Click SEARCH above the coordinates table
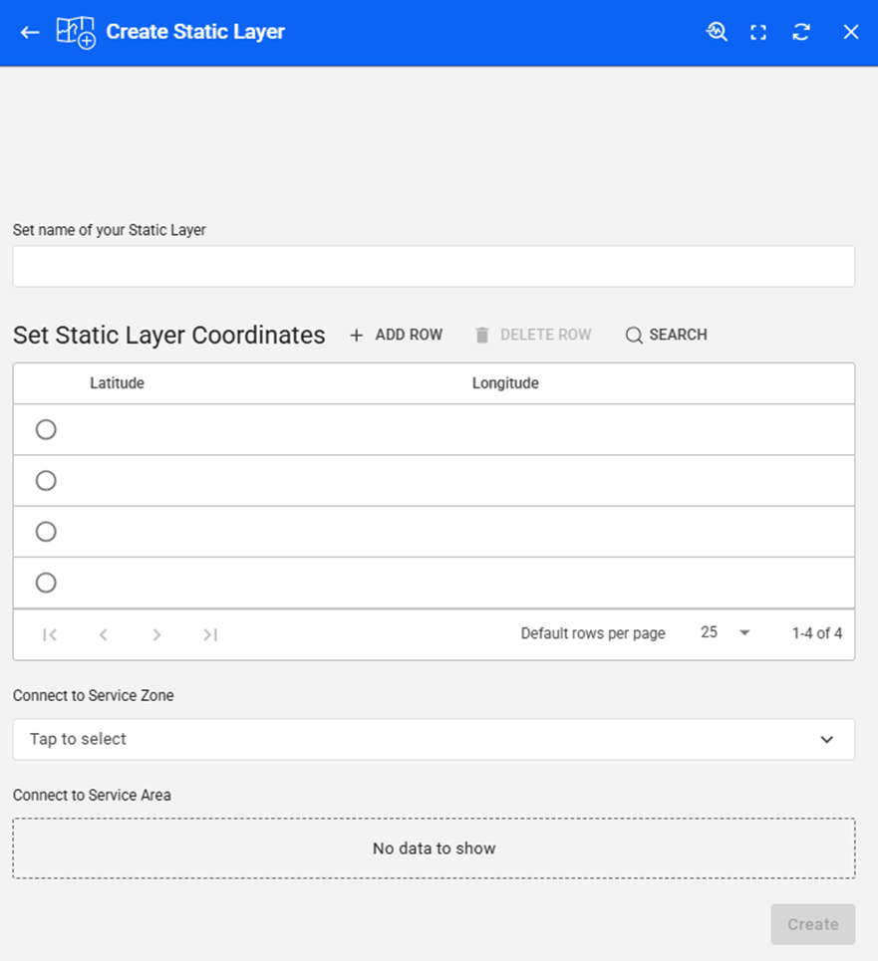Screen dimensions: 878x961 click(x=666, y=335)
